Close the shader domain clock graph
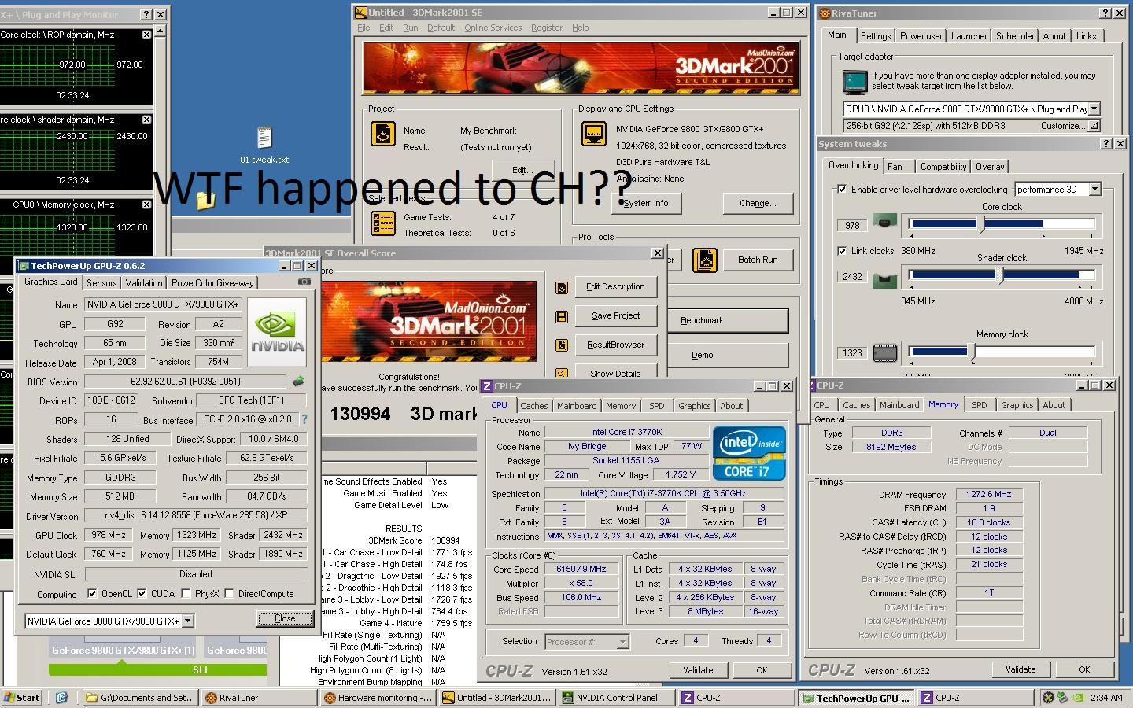The width and height of the screenshot is (1133, 708). [146, 120]
